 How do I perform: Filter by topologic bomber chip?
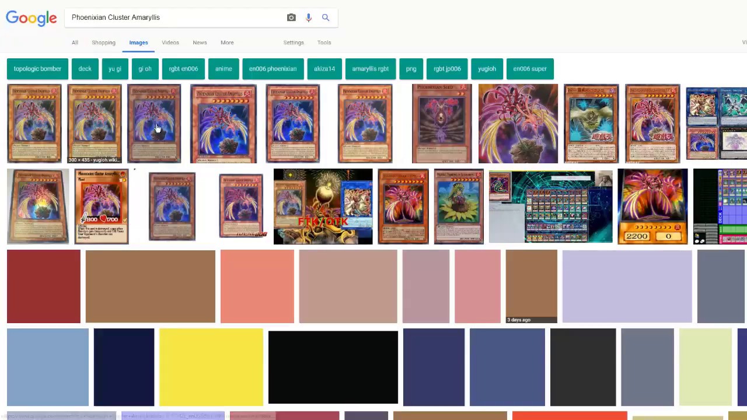pyautogui.click(x=37, y=69)
